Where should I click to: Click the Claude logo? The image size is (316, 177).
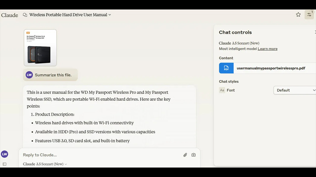(9, 15)
